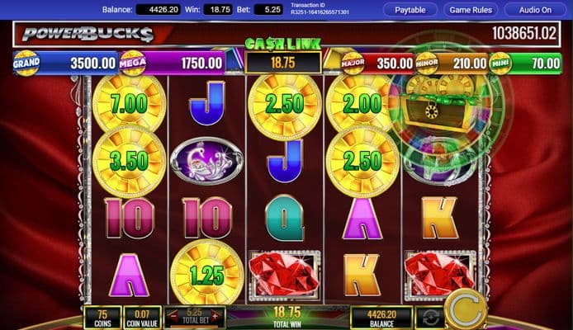573x330 pixels.
Task: Click the GRAND jackpot badge
Action: (x=26, y=64)
